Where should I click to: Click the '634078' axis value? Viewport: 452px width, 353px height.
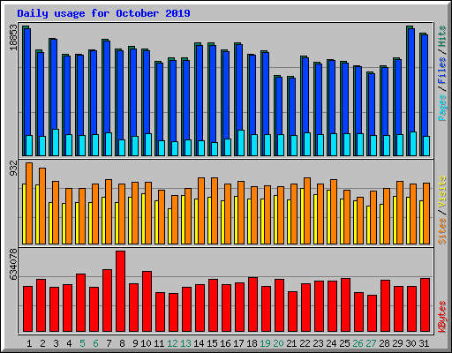point(13,265)
